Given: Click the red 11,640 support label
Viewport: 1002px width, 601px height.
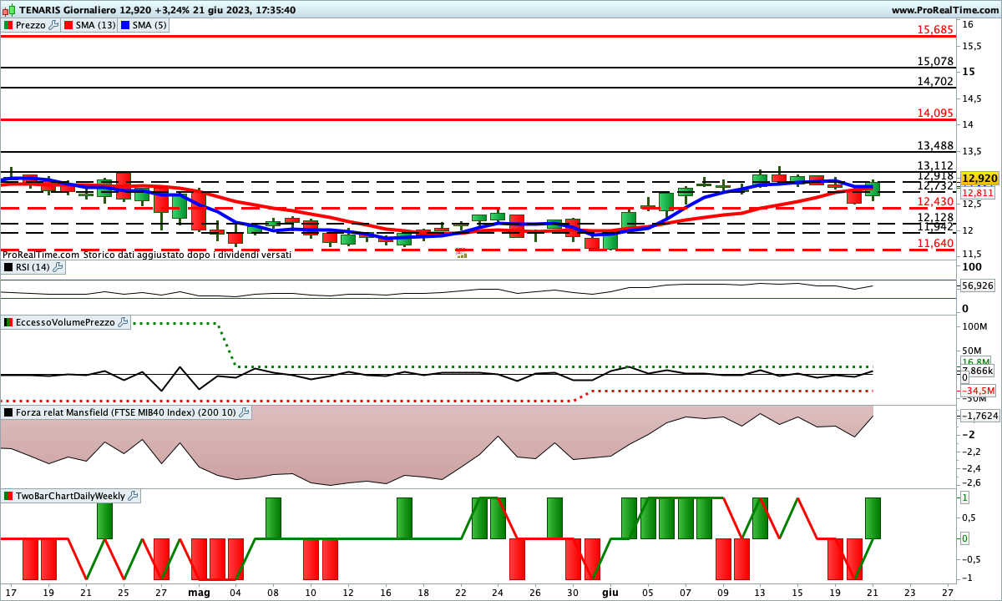Looking at the screenshot, I should coord(935,243).
